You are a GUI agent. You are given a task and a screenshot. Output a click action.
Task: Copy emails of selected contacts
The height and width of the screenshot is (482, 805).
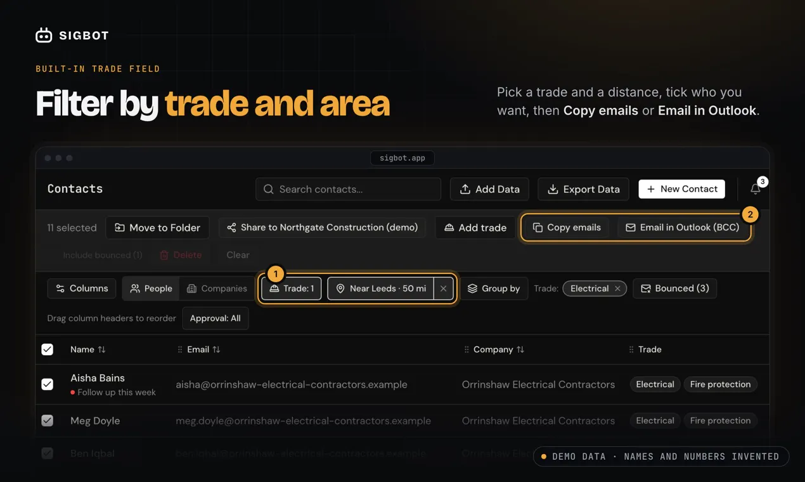[567, 228]
